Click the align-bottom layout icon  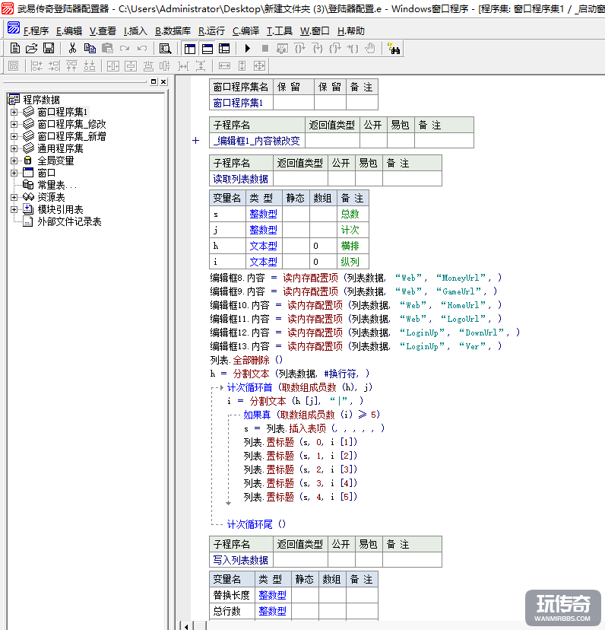tap(90, 65)
